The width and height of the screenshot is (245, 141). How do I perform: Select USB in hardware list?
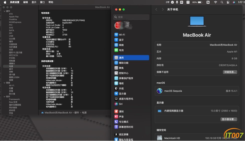(x=11, y=36)
